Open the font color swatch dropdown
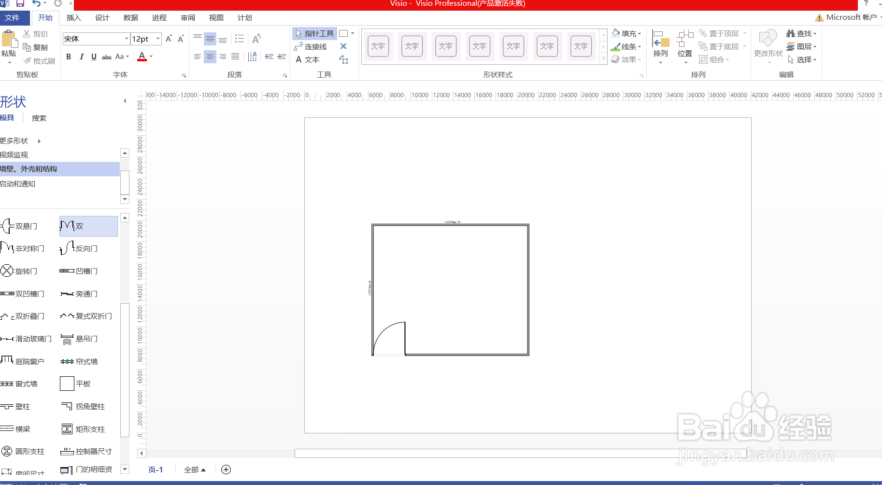This screenshot has width=882, height=485. 150,57
